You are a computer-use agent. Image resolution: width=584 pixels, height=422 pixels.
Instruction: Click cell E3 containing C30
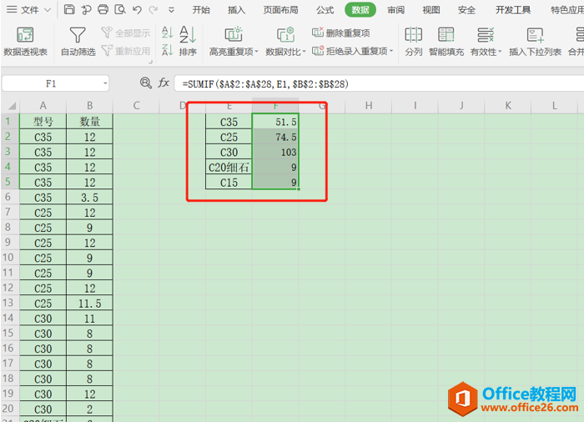[x=229, y=152]
